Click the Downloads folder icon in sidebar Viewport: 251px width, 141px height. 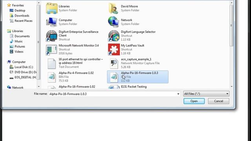tap(11, 16)
